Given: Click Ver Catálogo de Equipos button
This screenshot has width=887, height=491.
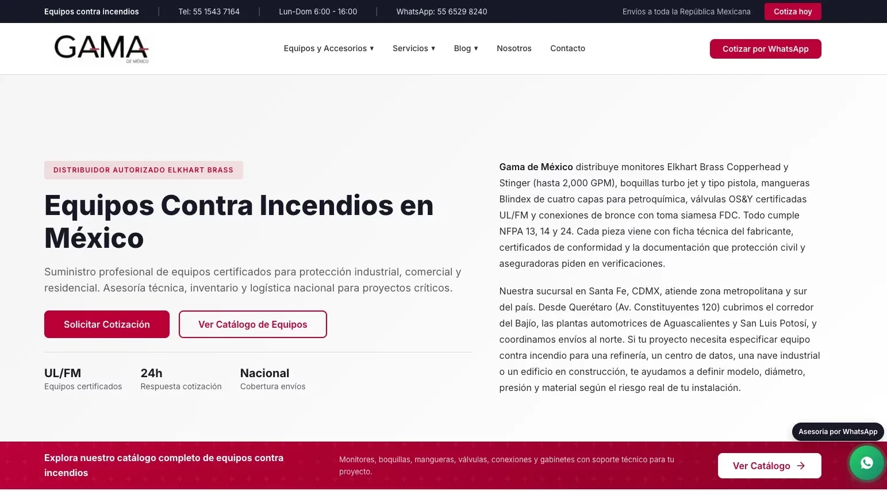Looking at the screenshot, I should [253, 324].
